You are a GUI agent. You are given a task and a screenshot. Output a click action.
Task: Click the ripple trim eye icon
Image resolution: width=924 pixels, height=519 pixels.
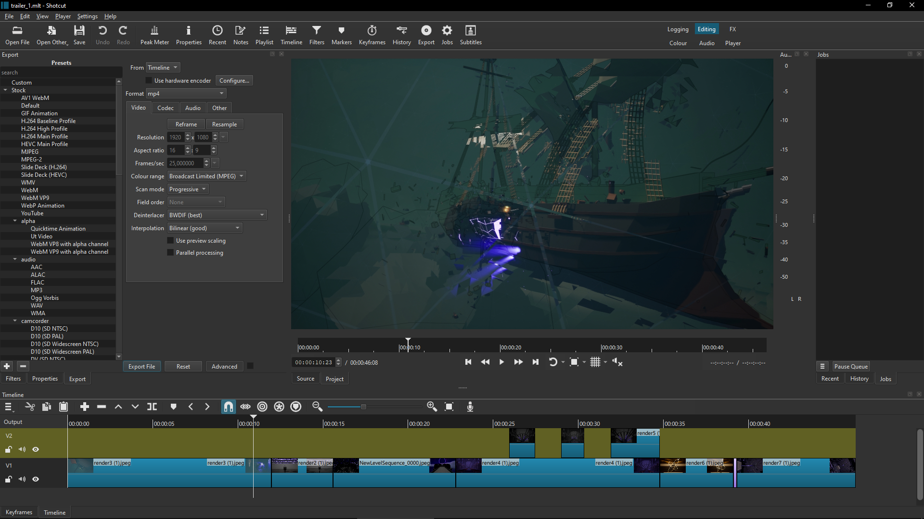245,407
